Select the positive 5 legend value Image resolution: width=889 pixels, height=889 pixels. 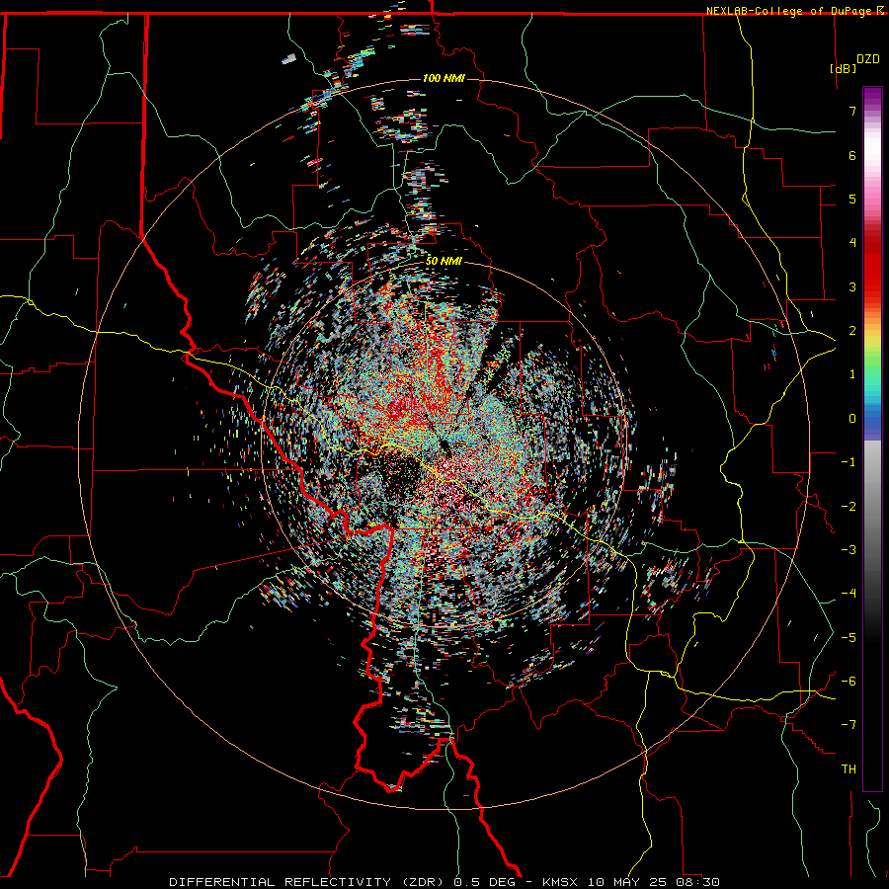[x=852, y=199]
